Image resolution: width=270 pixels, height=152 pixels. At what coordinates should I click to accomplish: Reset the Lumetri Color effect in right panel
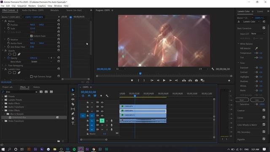264,22
